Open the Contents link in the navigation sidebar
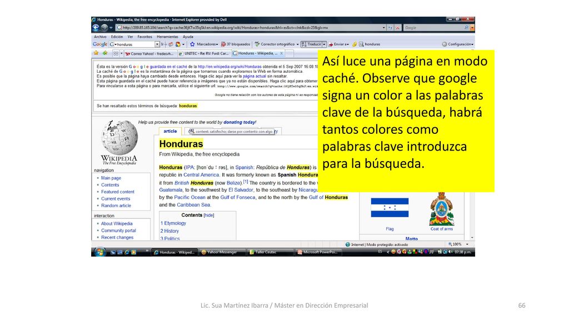This screenshot has height=320, width=569. click(x=110, y=185)
